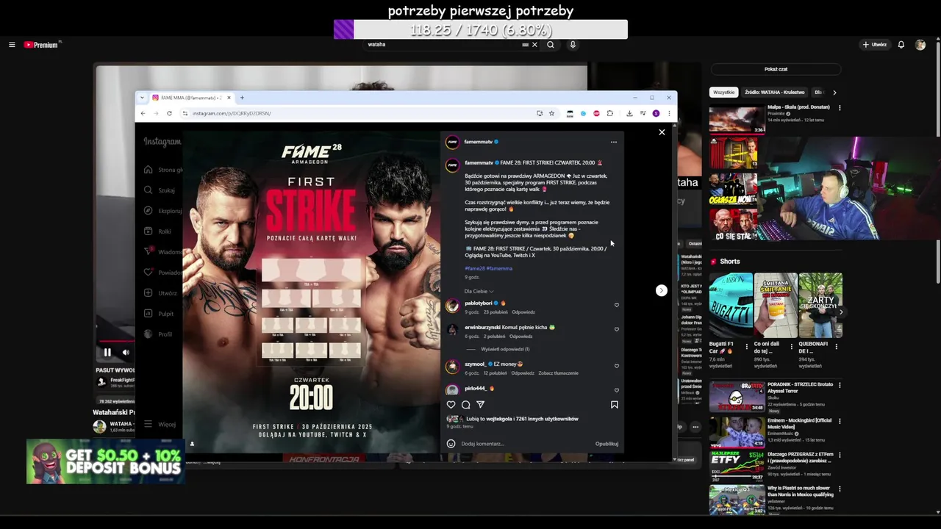The height and width of the screenshot is (529, 941).
Task: Open Instagram Strona główna home
Action: point(162,170)
